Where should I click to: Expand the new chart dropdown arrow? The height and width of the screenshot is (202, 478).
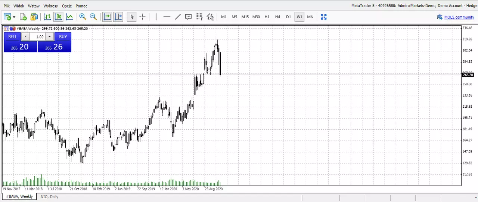click(x=14, y=17)
